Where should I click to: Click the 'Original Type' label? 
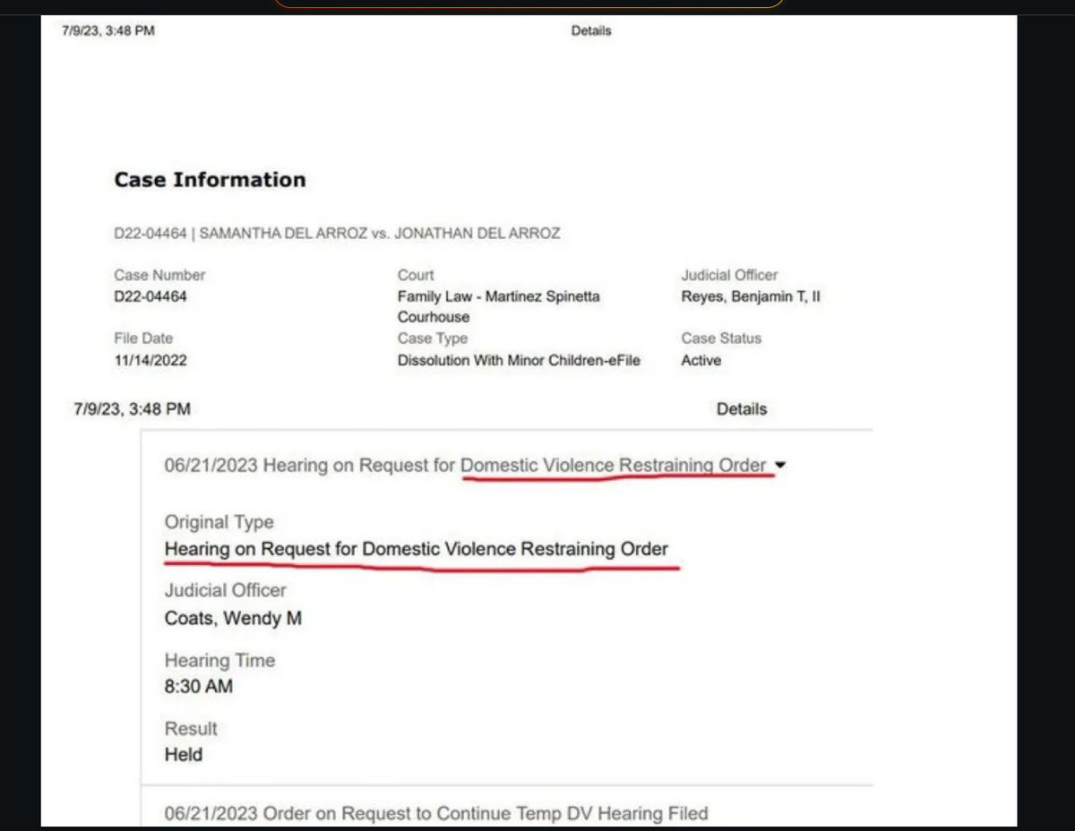[219, 522]
